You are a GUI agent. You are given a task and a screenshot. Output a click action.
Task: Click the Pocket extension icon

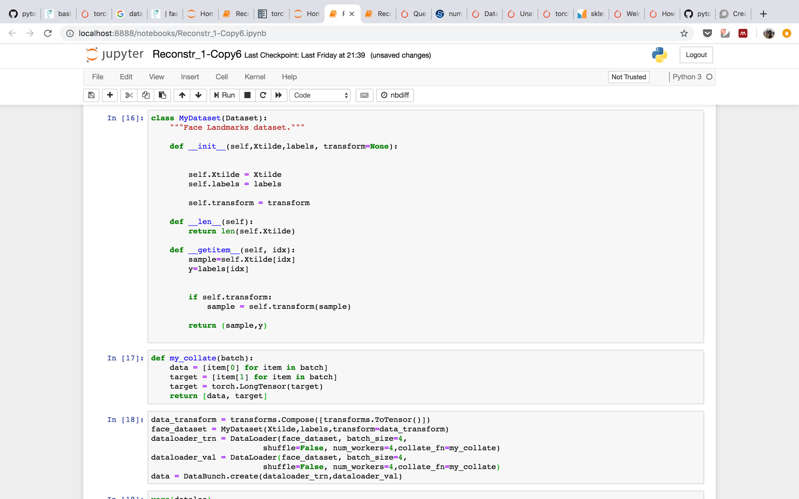click(x=707, y=33)
